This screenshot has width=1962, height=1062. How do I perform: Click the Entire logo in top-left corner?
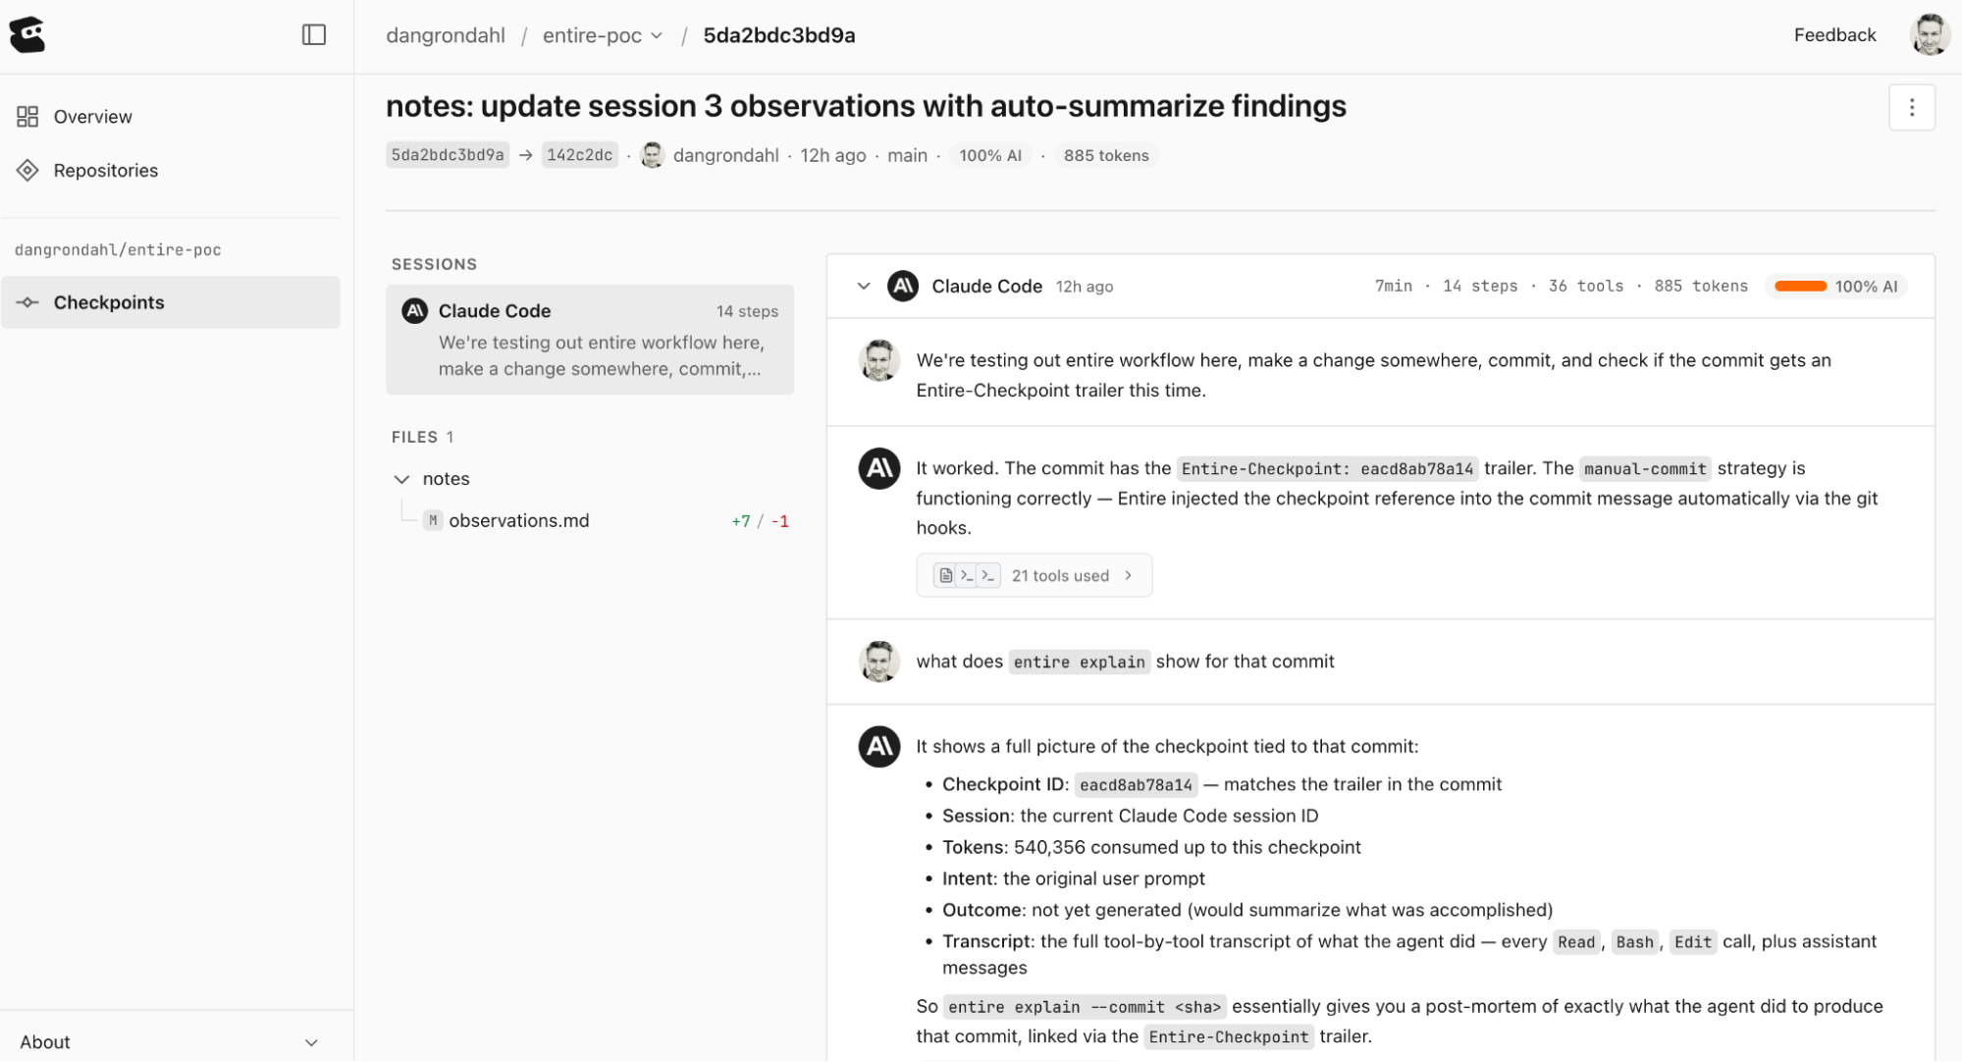coord(27,35)
